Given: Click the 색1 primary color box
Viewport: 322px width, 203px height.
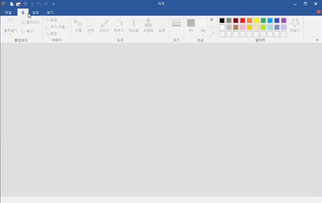Looking at the screenshot, I should click(x=191, y=23).
